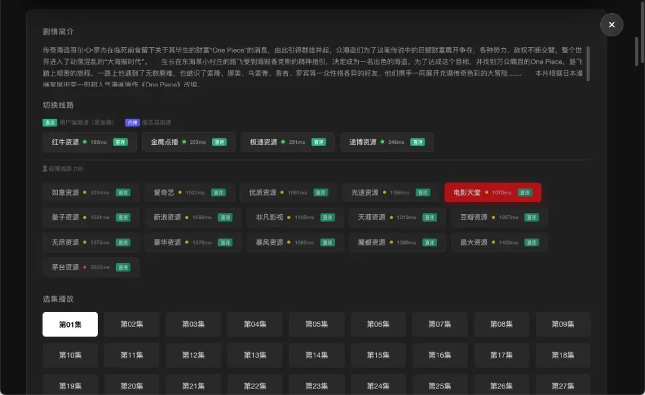Jump to episode 第27集
Image resolution: width=645 pixels, height=395 pixels.
(563, 386)
